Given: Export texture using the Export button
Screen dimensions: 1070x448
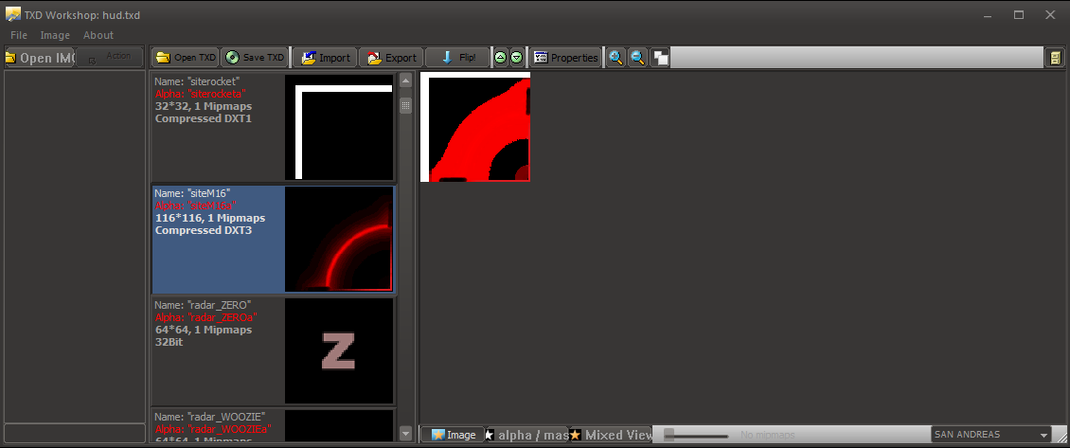Looking at the screenshot, I should pos(392,58).
